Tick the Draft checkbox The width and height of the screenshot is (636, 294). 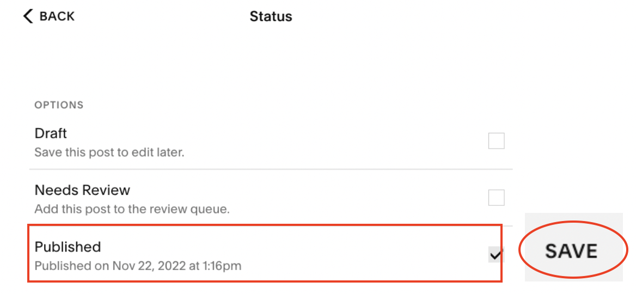496,141
